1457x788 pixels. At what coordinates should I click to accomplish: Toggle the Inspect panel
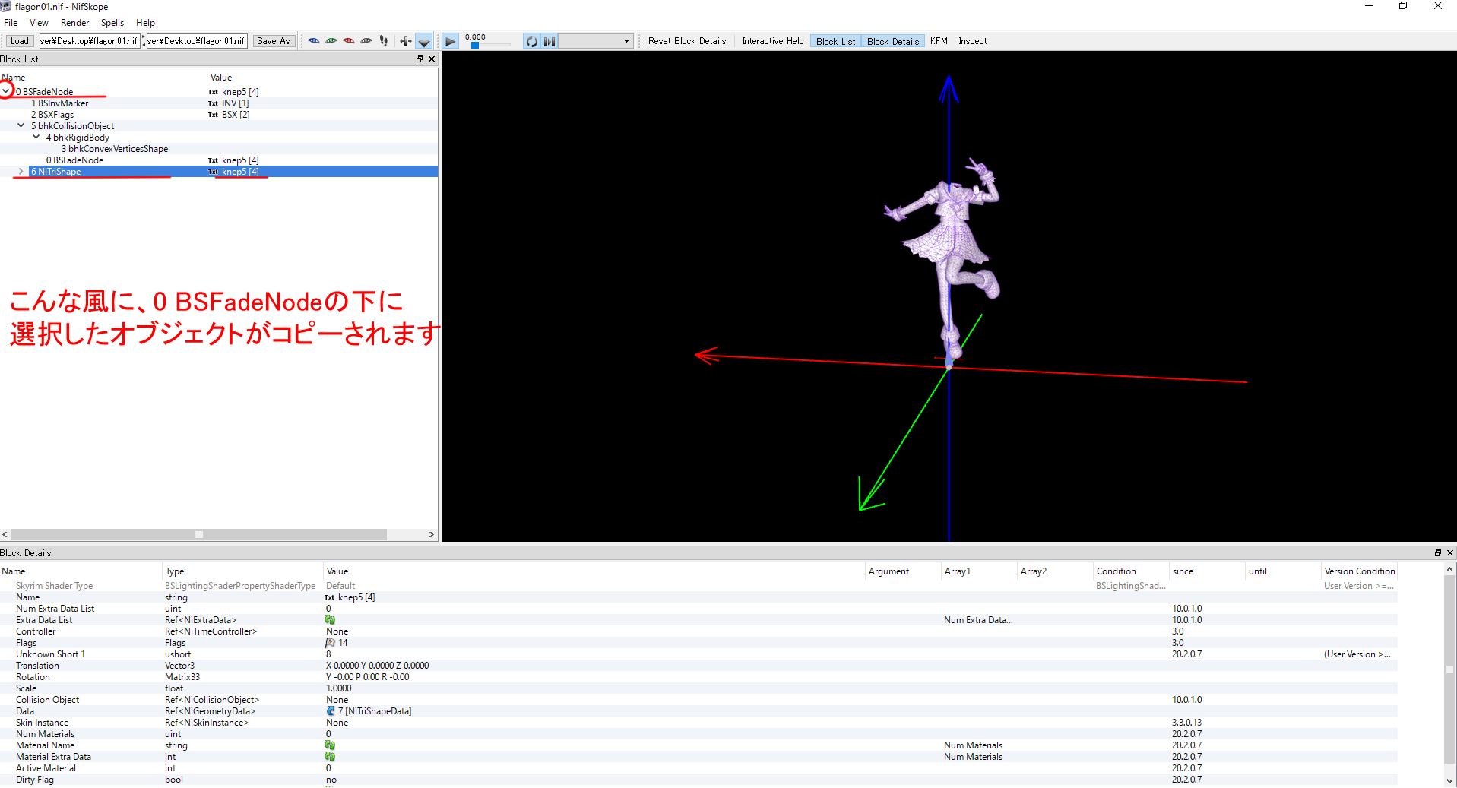972,41
